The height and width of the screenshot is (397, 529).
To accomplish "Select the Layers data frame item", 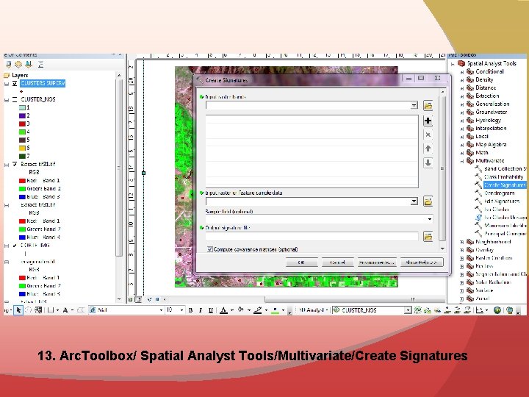I will pos(20,75).
